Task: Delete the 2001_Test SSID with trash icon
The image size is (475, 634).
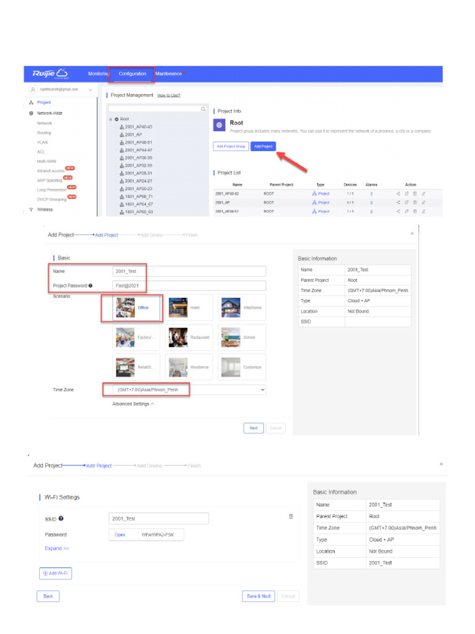Action: point(291,516)
